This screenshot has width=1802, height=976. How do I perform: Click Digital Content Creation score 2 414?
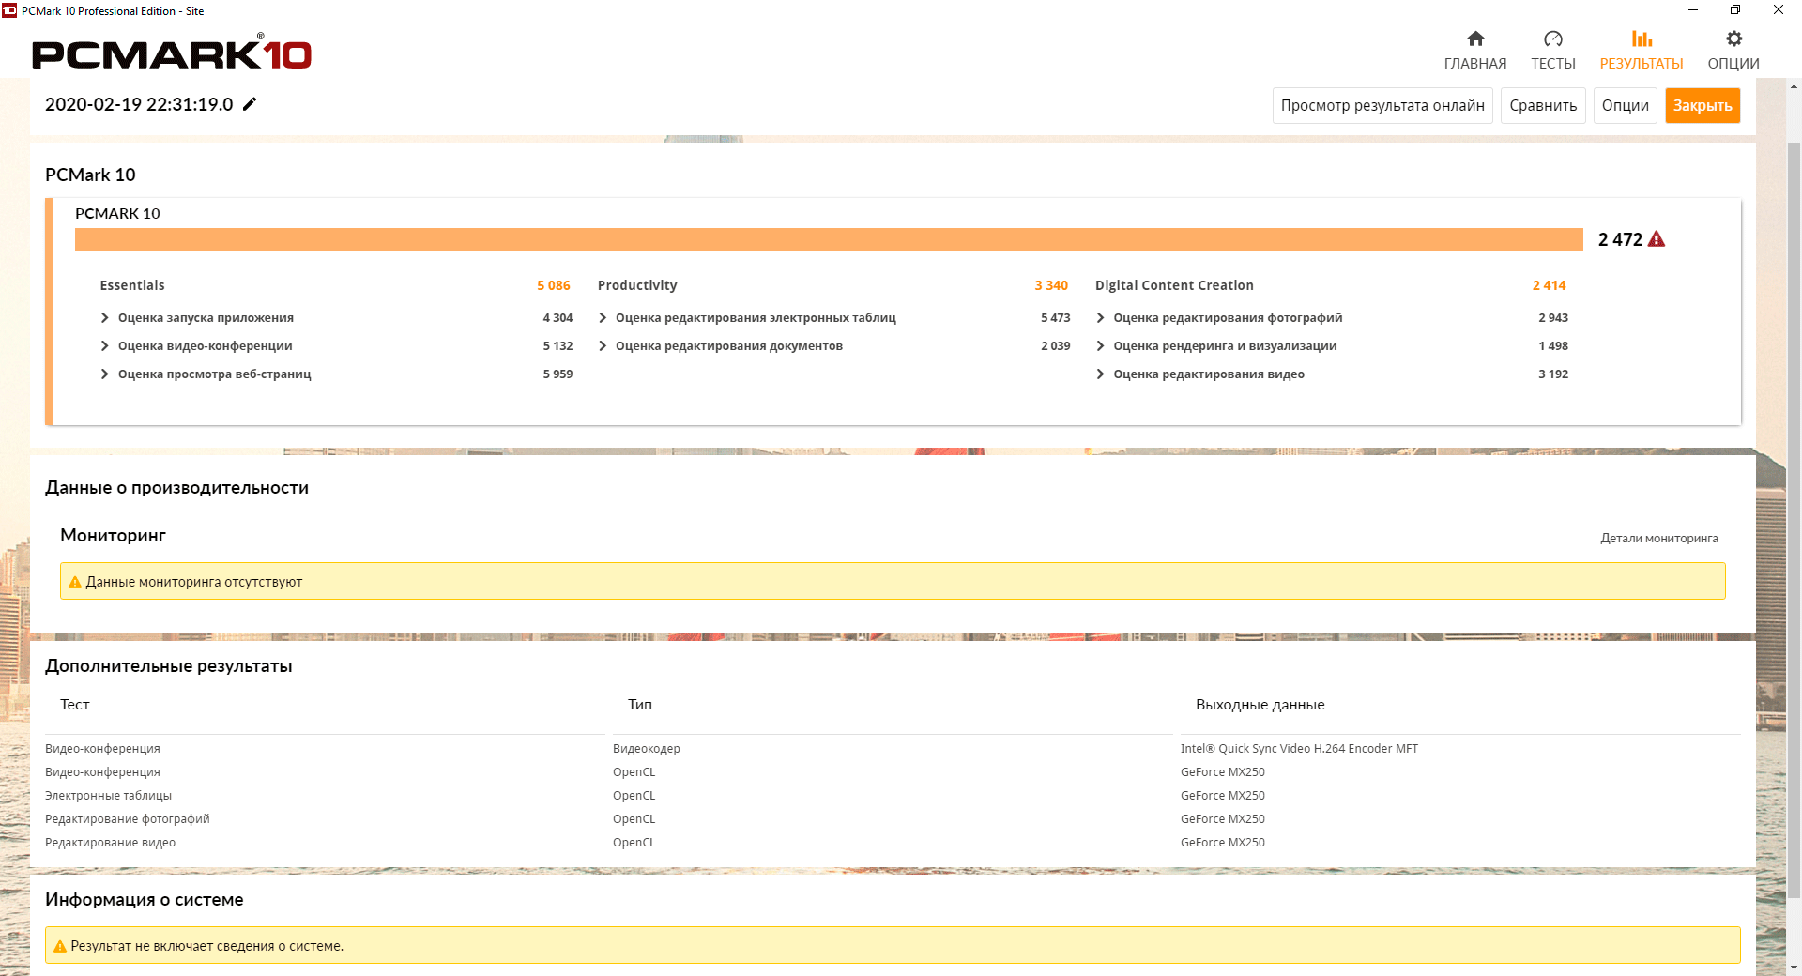1549,285
